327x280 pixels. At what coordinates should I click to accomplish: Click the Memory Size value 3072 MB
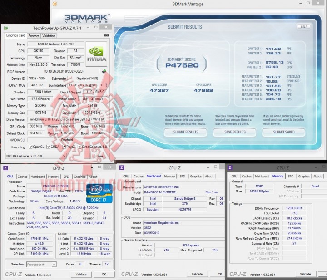tap(40, 113)
